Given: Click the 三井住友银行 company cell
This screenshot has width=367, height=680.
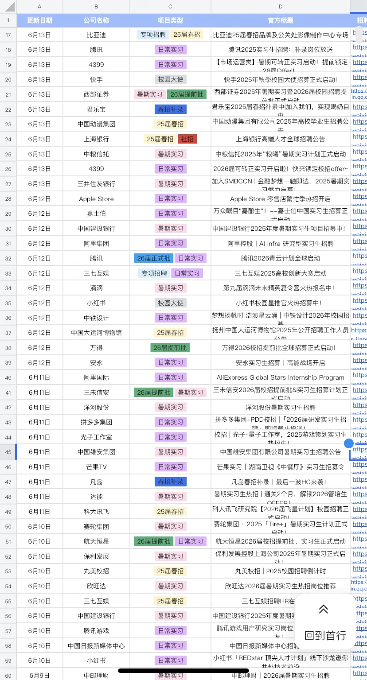Looking at the screenshot, I should pos(96,184).
